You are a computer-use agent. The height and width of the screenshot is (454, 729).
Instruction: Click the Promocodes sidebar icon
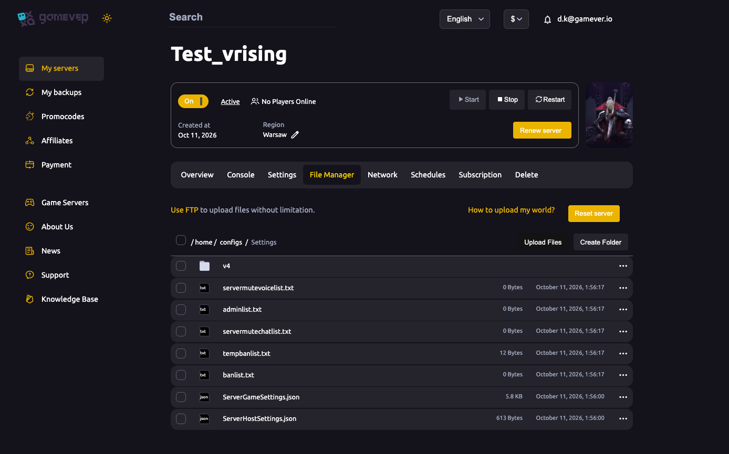[x=30, y=117]
